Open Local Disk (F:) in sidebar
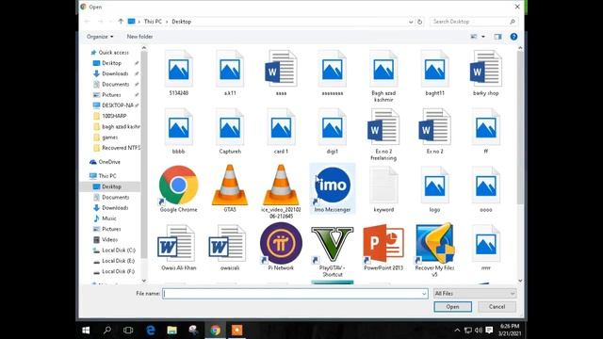 point(119,271)
